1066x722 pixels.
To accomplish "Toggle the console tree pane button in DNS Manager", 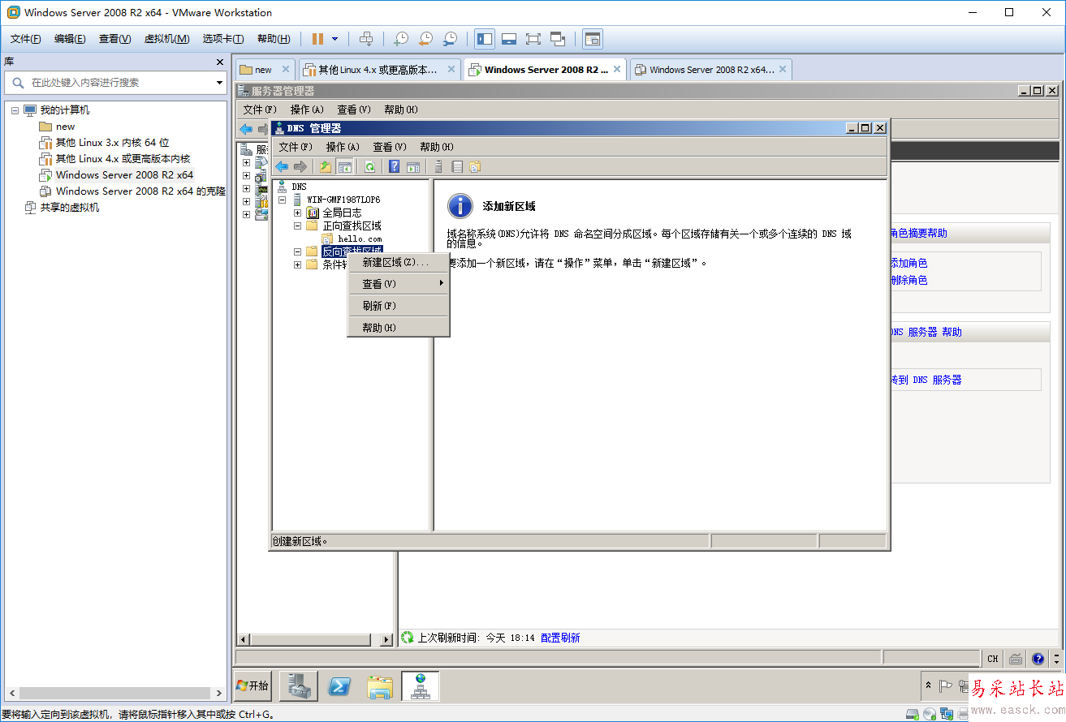I will pos(344,166).
